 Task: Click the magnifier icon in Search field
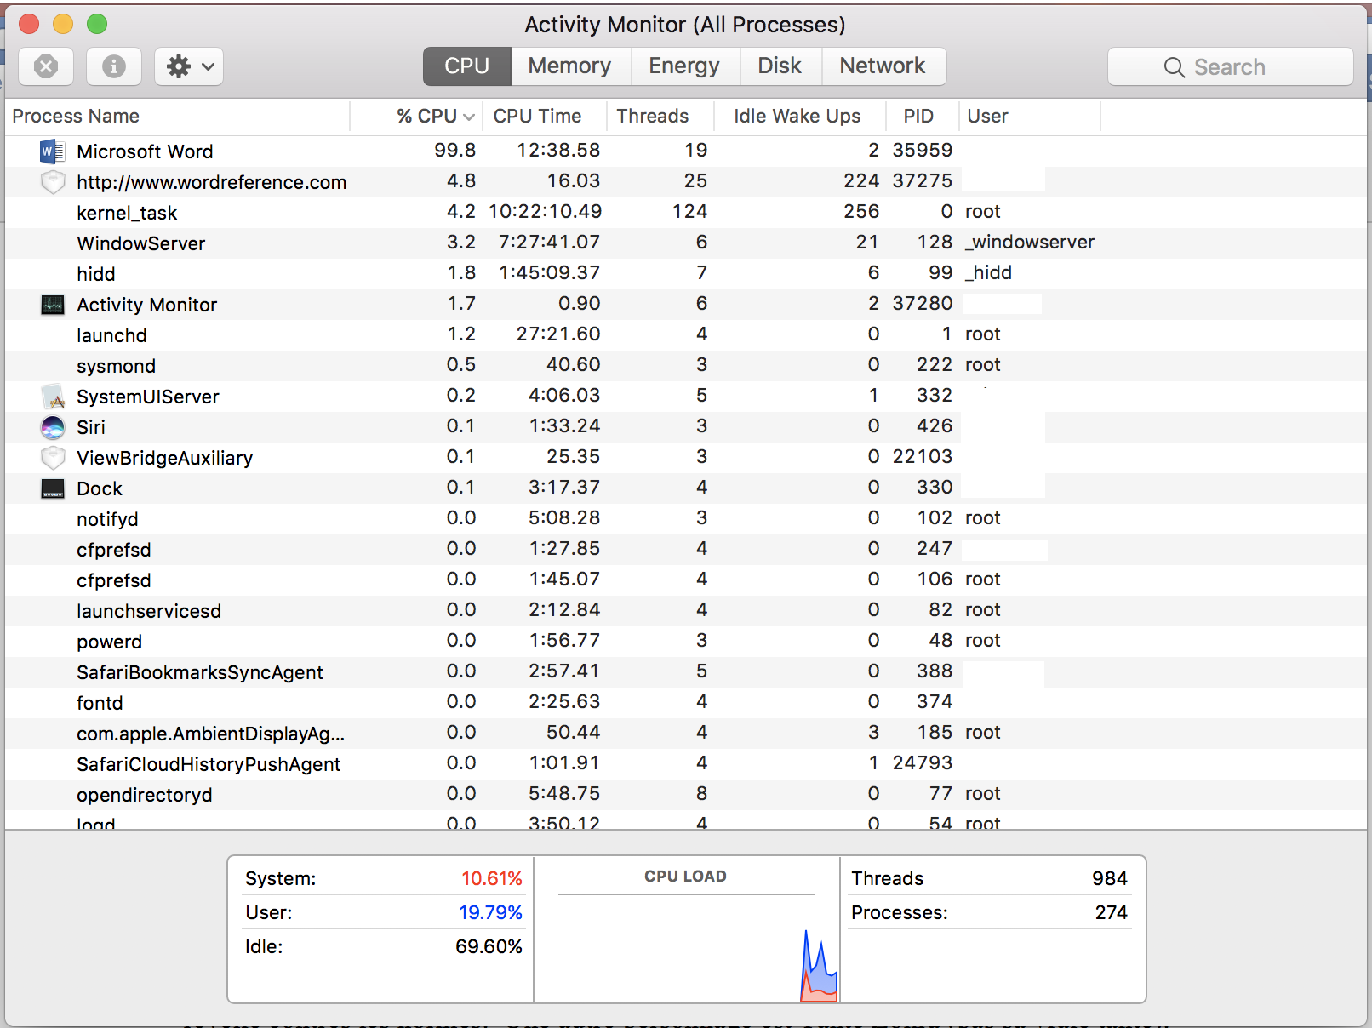click(1175, 67)
